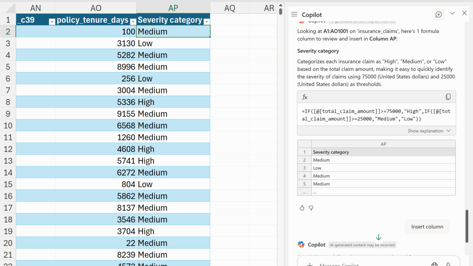This screenshot has width=473, height=266.
Task: Click the green scroll-to-bottom arrow
Action: (378, 237)
